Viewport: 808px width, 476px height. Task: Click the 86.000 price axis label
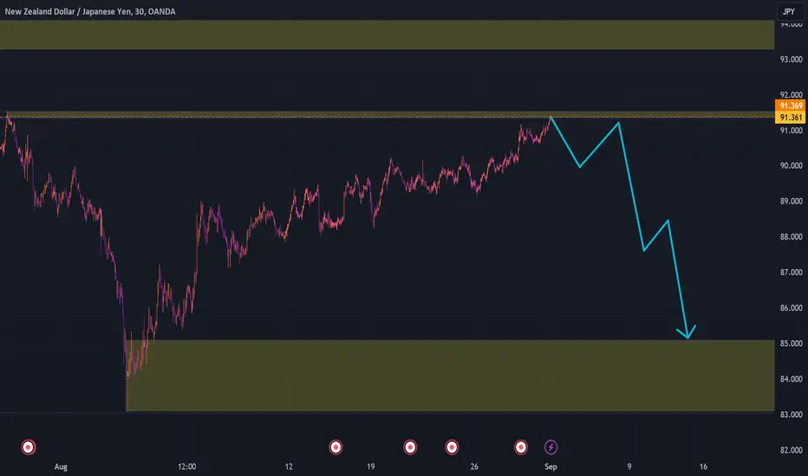(791, 308)
